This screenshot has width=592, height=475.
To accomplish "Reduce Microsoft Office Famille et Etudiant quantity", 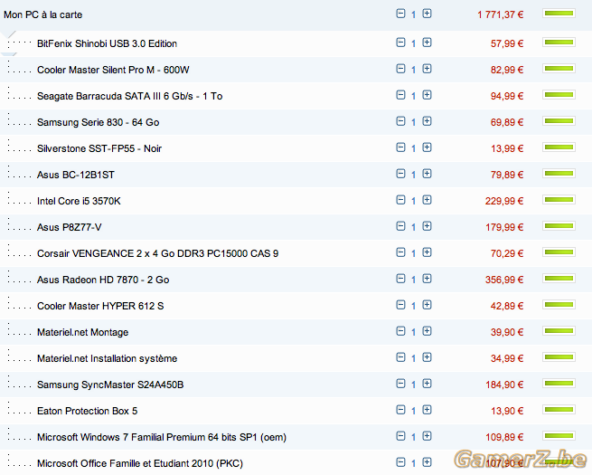I will pyautogui.click(x=400, y=462).
